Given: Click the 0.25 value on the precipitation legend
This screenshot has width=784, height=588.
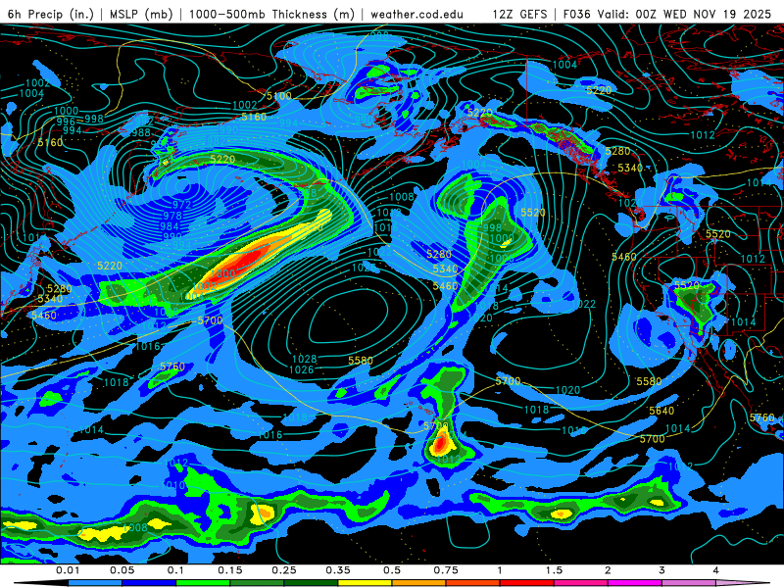Looking at the screenshot, I should click(284, 570).
